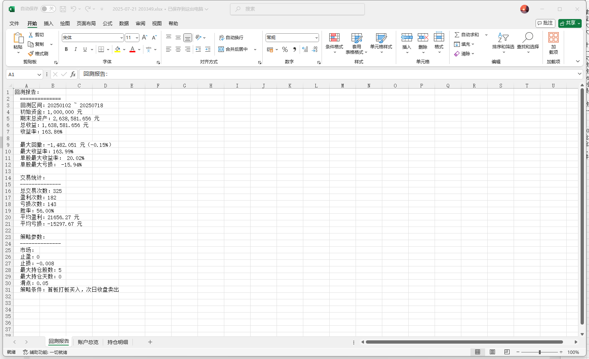Click the percent style icon
Image resolution: width=589 pixels, height=359 pixels.
(285, 49)
